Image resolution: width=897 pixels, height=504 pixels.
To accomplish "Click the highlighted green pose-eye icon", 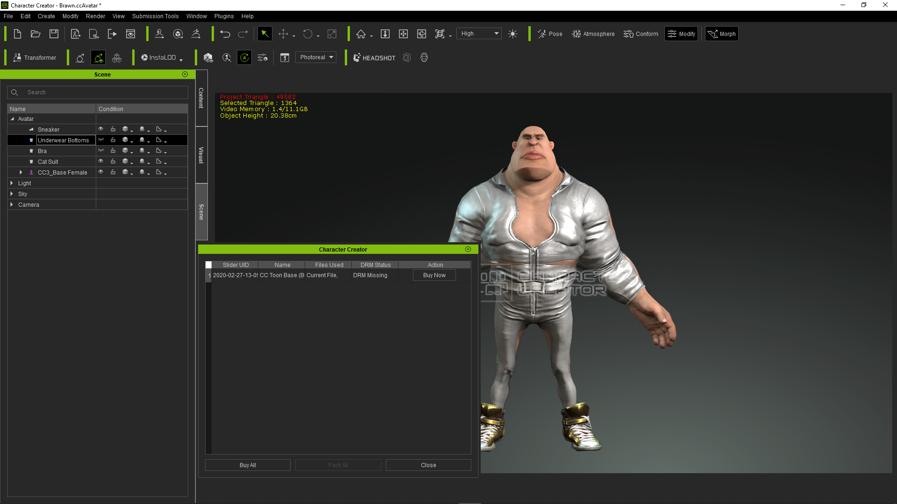I will pos(98,58).
